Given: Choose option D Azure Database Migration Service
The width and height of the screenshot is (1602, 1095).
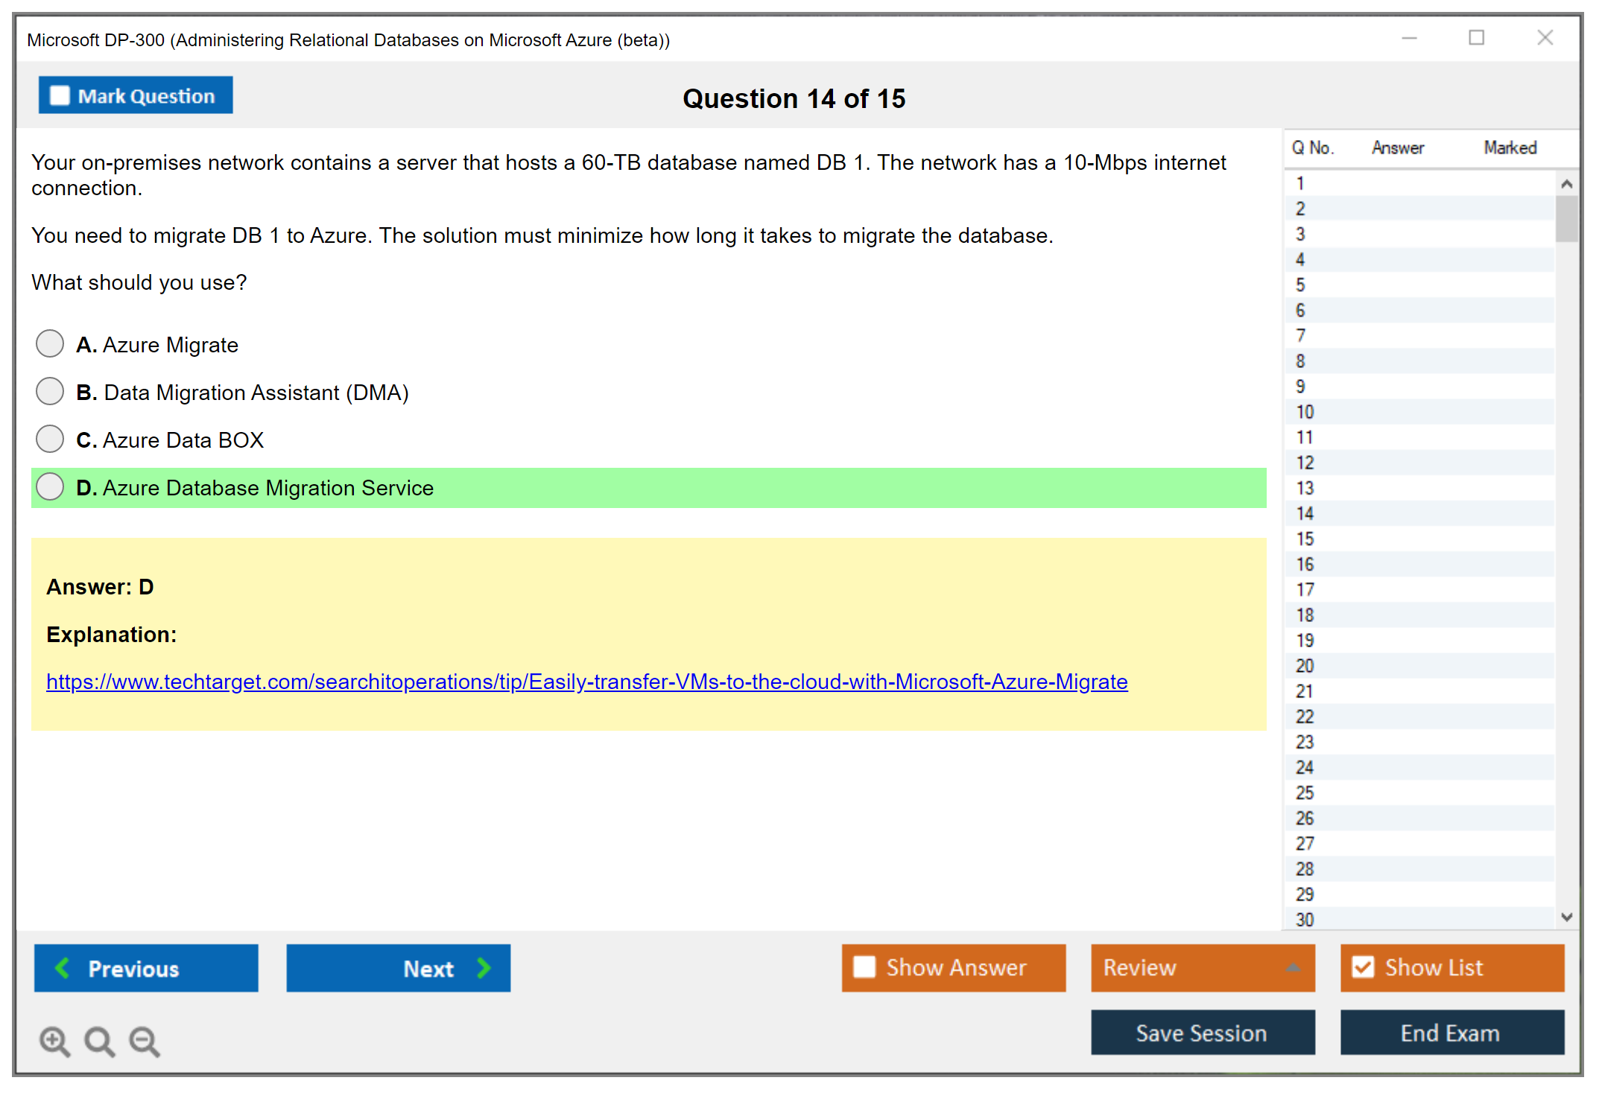Looking at the screenshot, I should (50, 487).
